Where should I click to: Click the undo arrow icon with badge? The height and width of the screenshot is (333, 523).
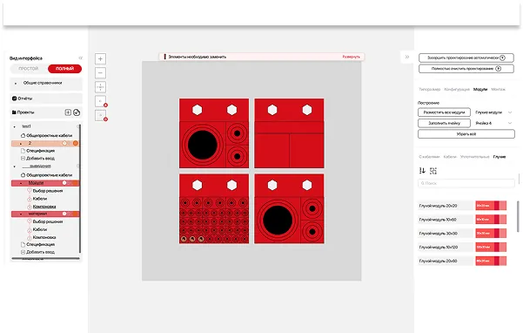[x=100, y=101]
